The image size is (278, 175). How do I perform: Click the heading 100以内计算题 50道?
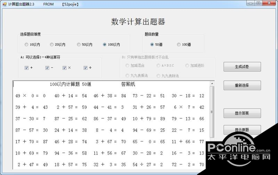[x=70, y=84]
